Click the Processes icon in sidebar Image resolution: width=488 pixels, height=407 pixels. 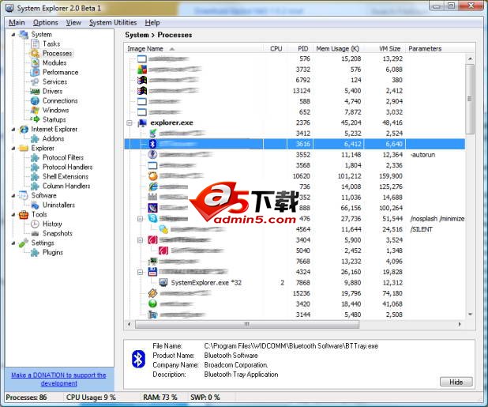(x=35, y=53)
